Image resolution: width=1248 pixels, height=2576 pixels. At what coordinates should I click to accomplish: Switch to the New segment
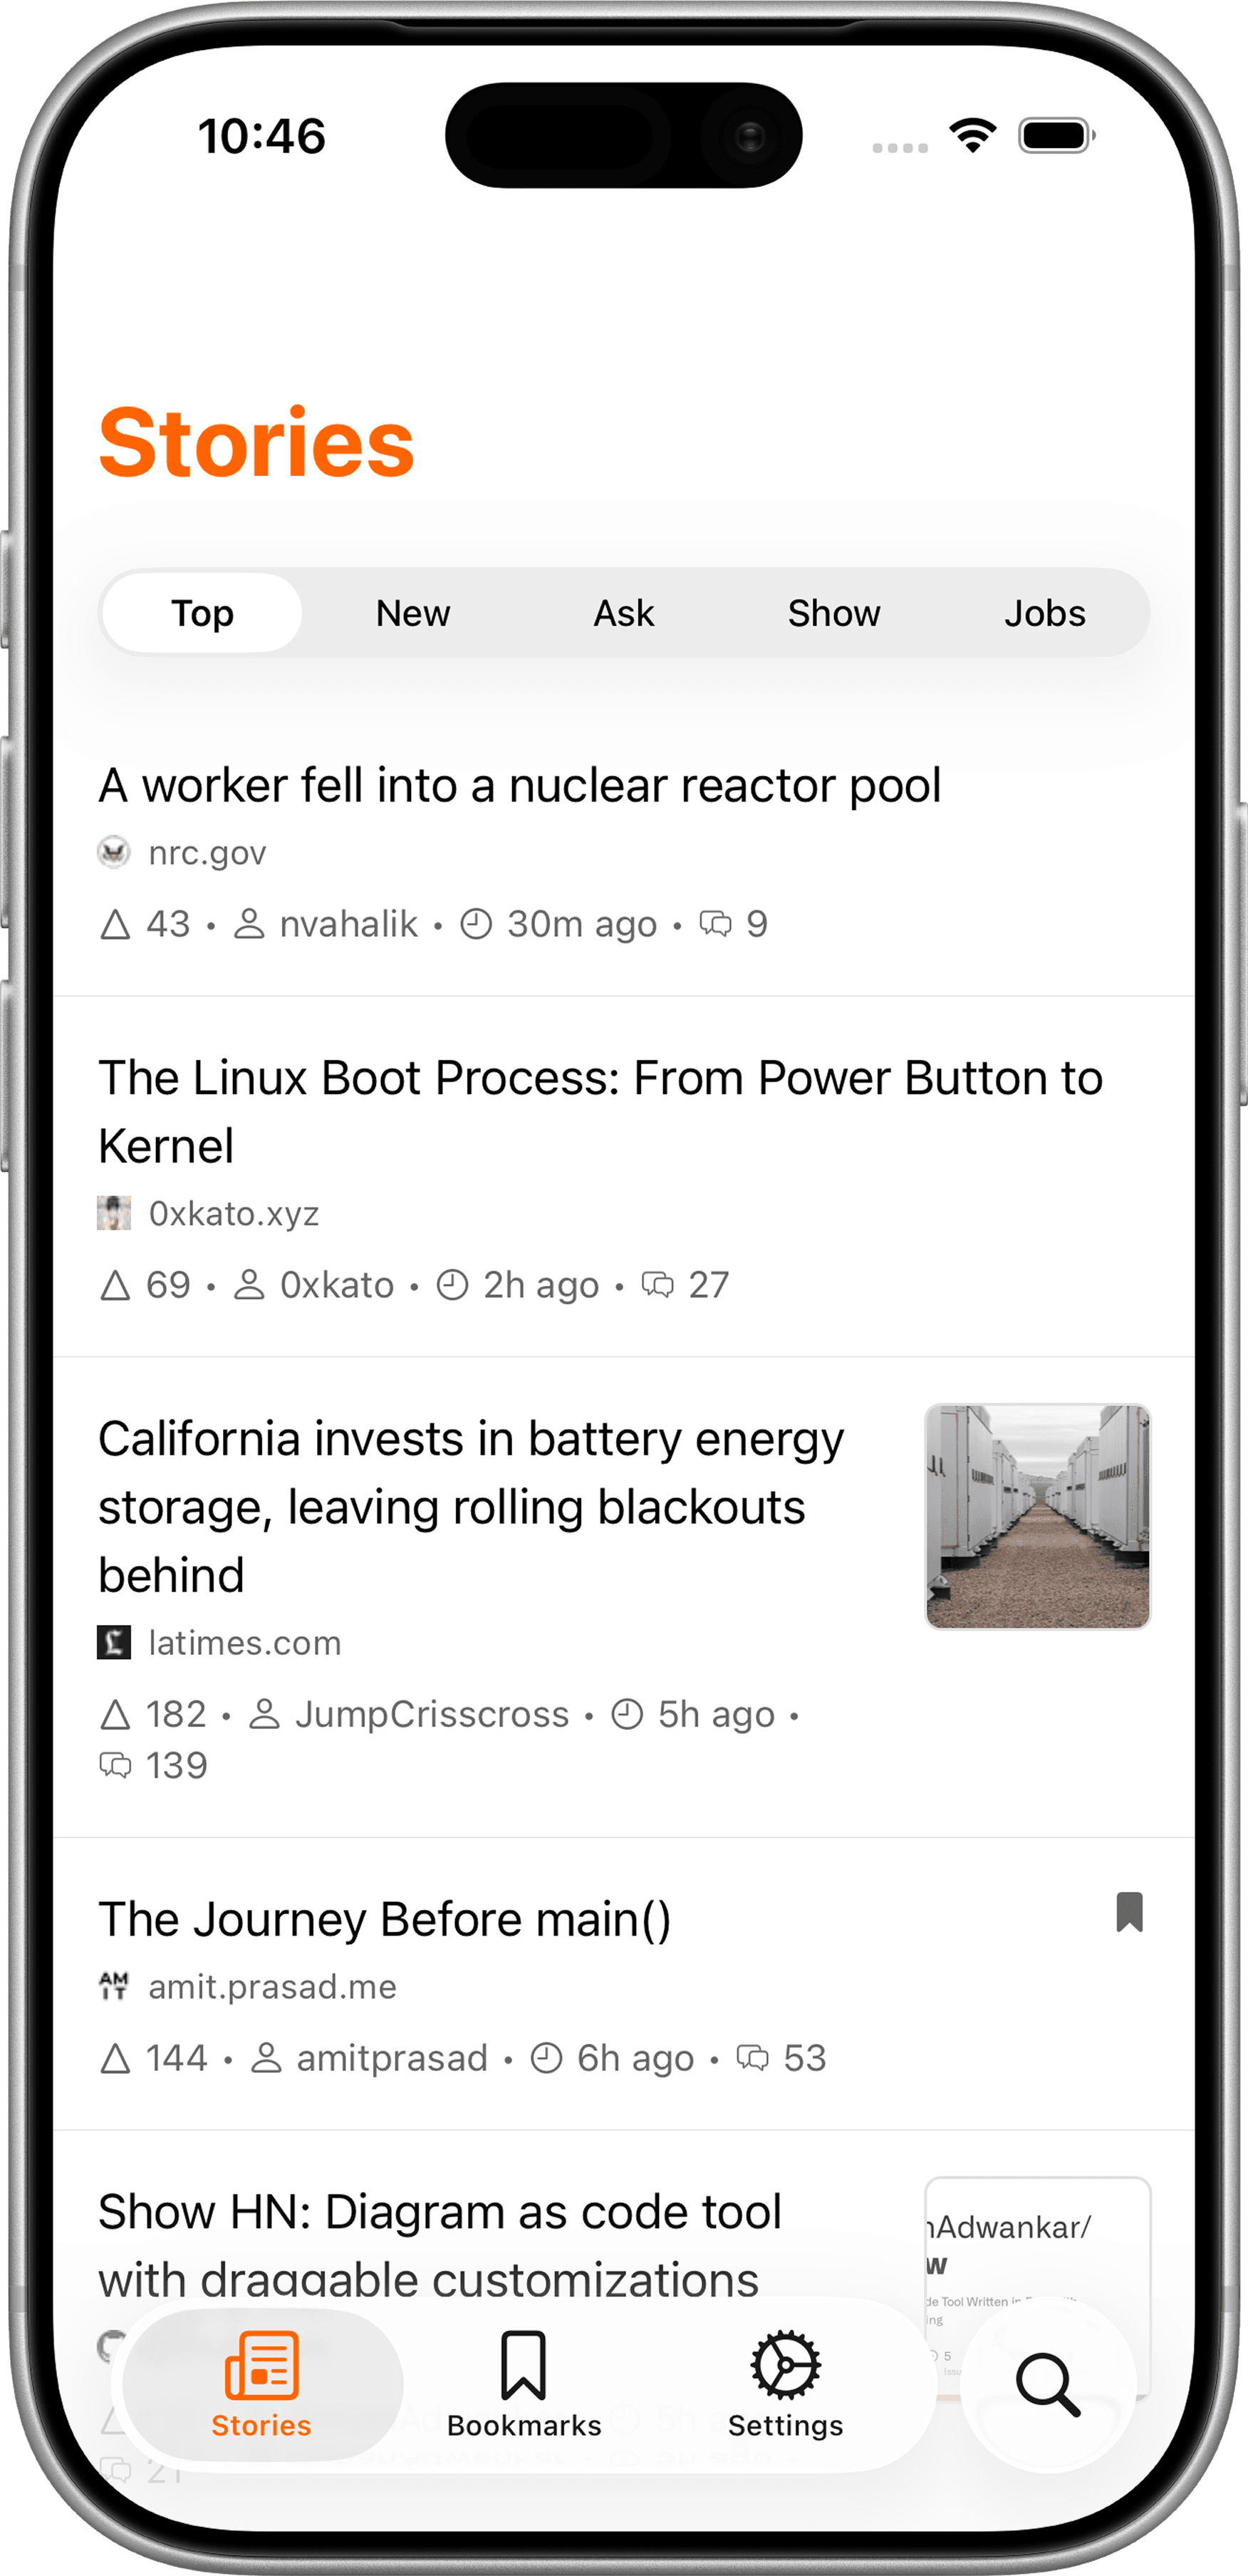click(x=413, y=613)
